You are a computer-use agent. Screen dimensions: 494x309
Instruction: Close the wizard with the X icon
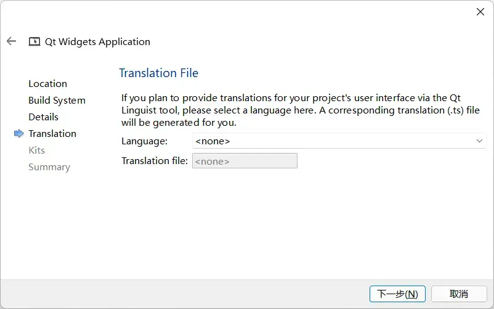point(480,12)
